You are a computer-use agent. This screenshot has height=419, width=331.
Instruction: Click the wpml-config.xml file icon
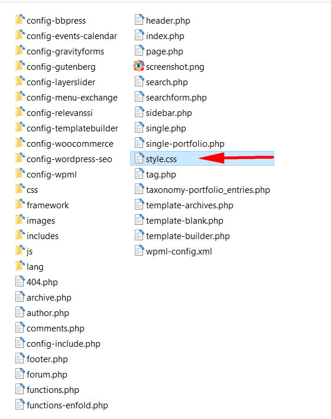pyautogui.click(x=139, y=251)
